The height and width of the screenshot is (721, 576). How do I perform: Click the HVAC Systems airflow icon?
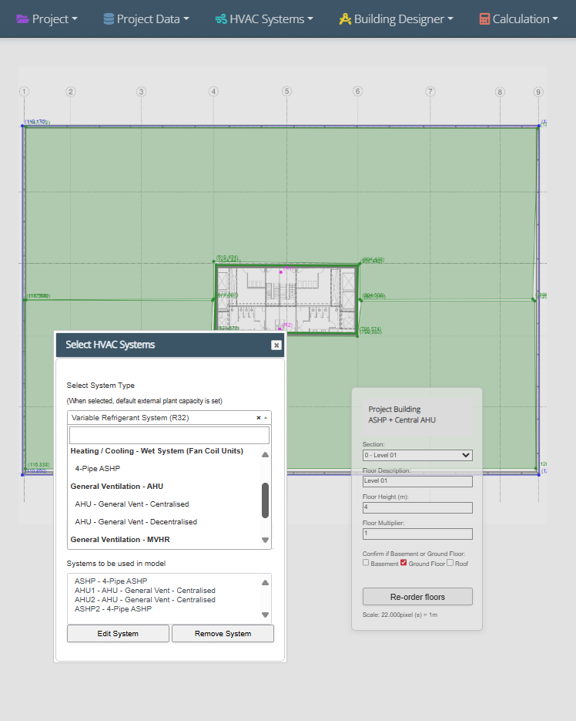coord(221,19)
